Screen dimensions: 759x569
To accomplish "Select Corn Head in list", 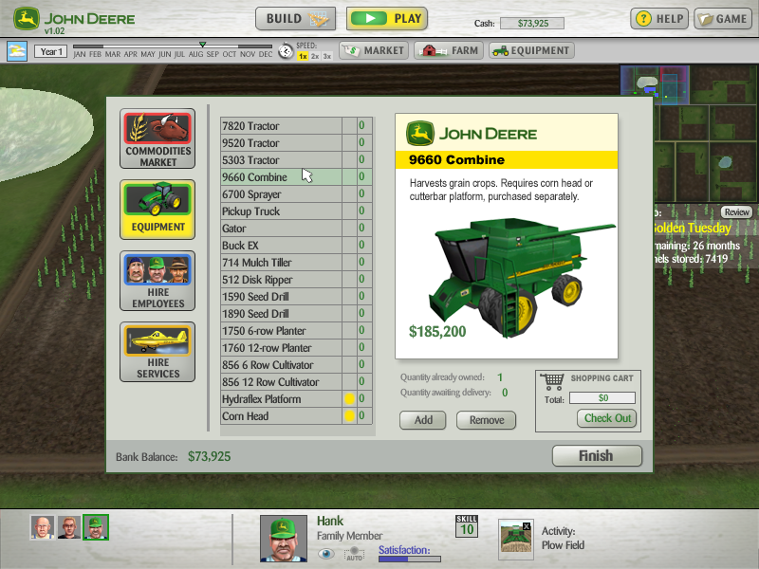I will click(296, 416).
